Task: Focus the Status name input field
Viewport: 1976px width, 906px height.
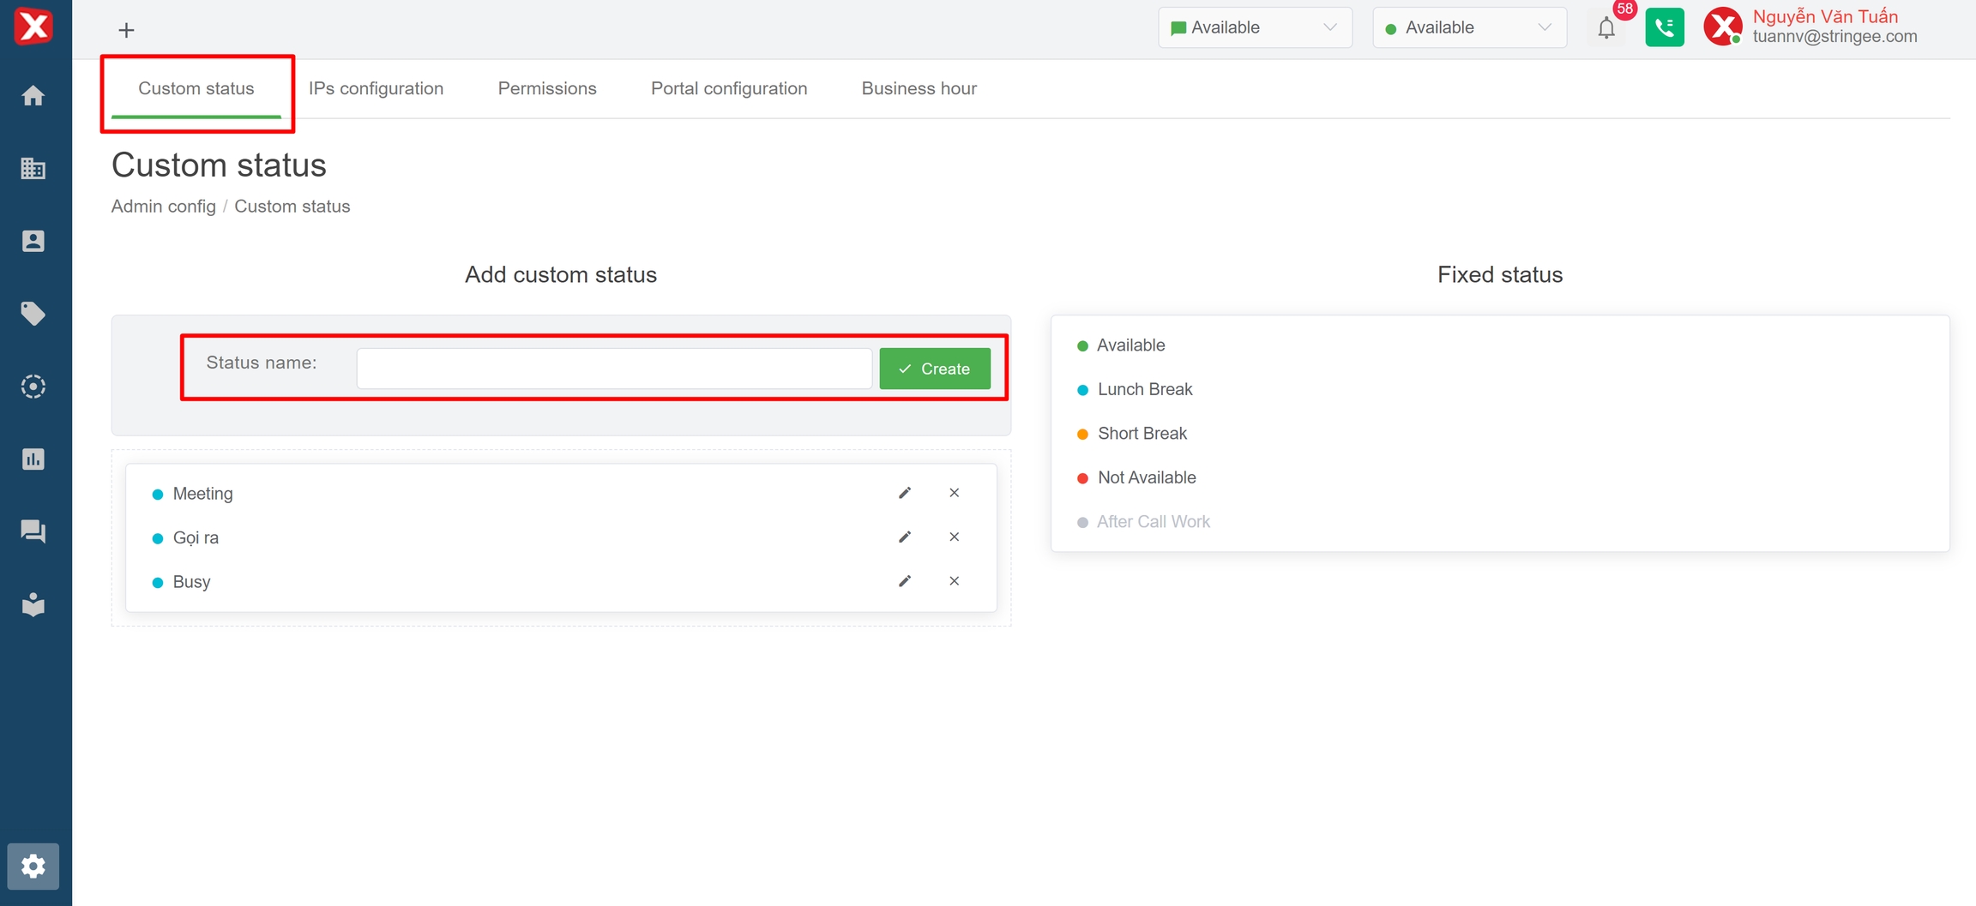Action: point(614,369)
